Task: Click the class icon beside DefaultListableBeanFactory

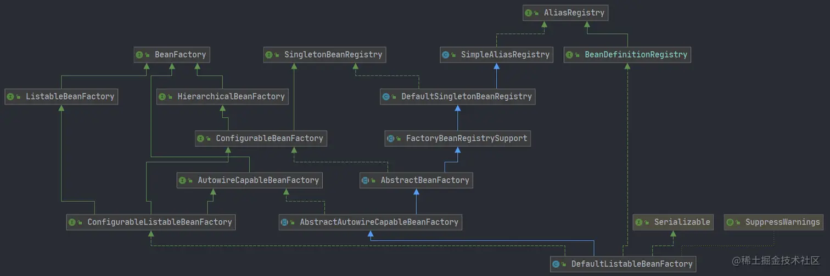Action: click(556, 264)
